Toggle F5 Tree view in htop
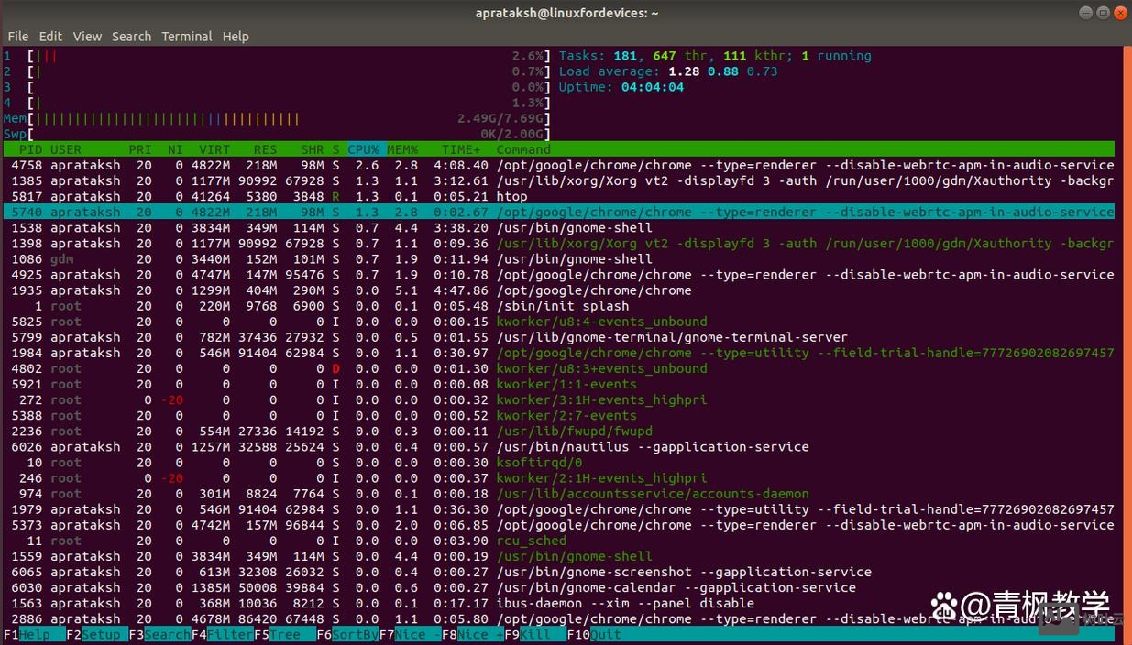1132x645 pixels. tap(285, 634)
